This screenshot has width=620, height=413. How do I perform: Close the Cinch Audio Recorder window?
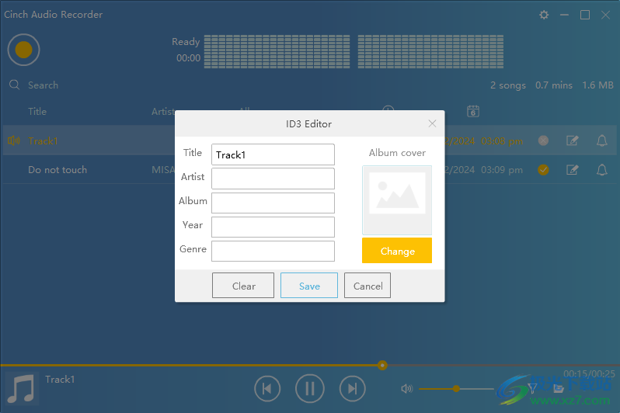605,15
